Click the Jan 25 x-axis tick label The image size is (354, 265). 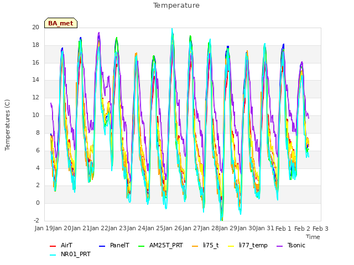155,228
